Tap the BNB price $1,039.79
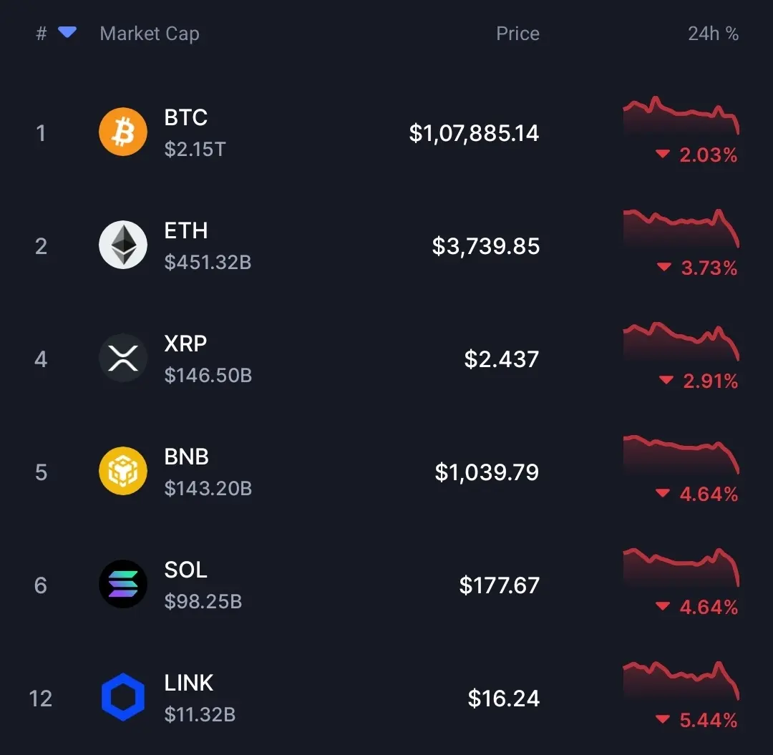The width and height of the screenshot is (773, 755). click(487, 472)
